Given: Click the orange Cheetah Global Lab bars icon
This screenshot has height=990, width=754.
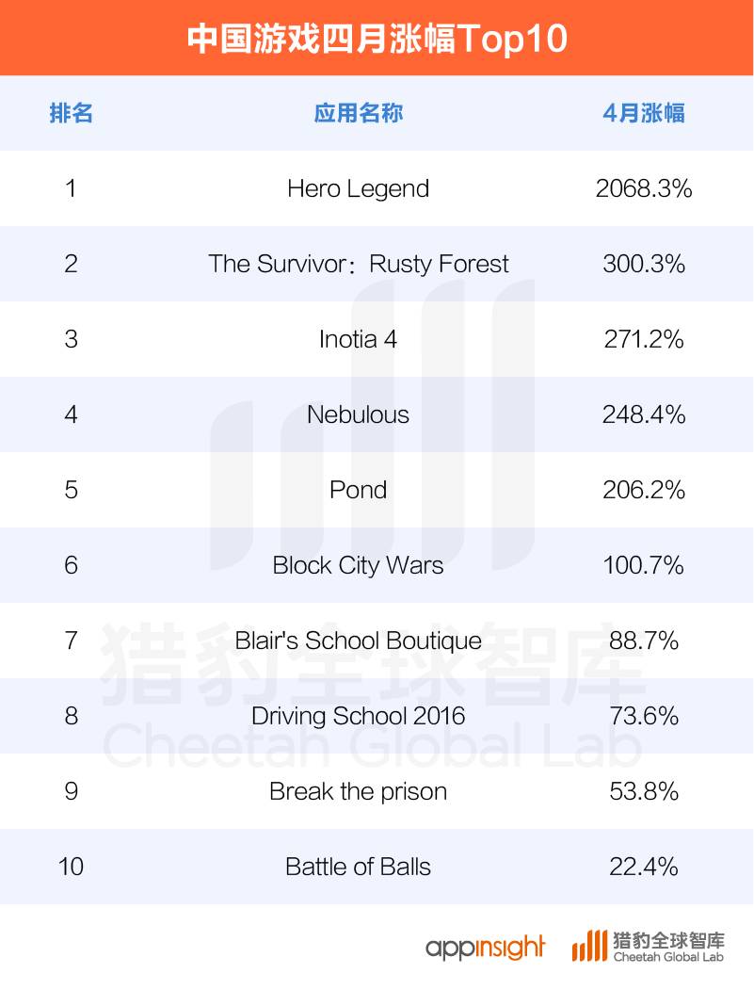Looking at the screenshot, I should (589, 946).
